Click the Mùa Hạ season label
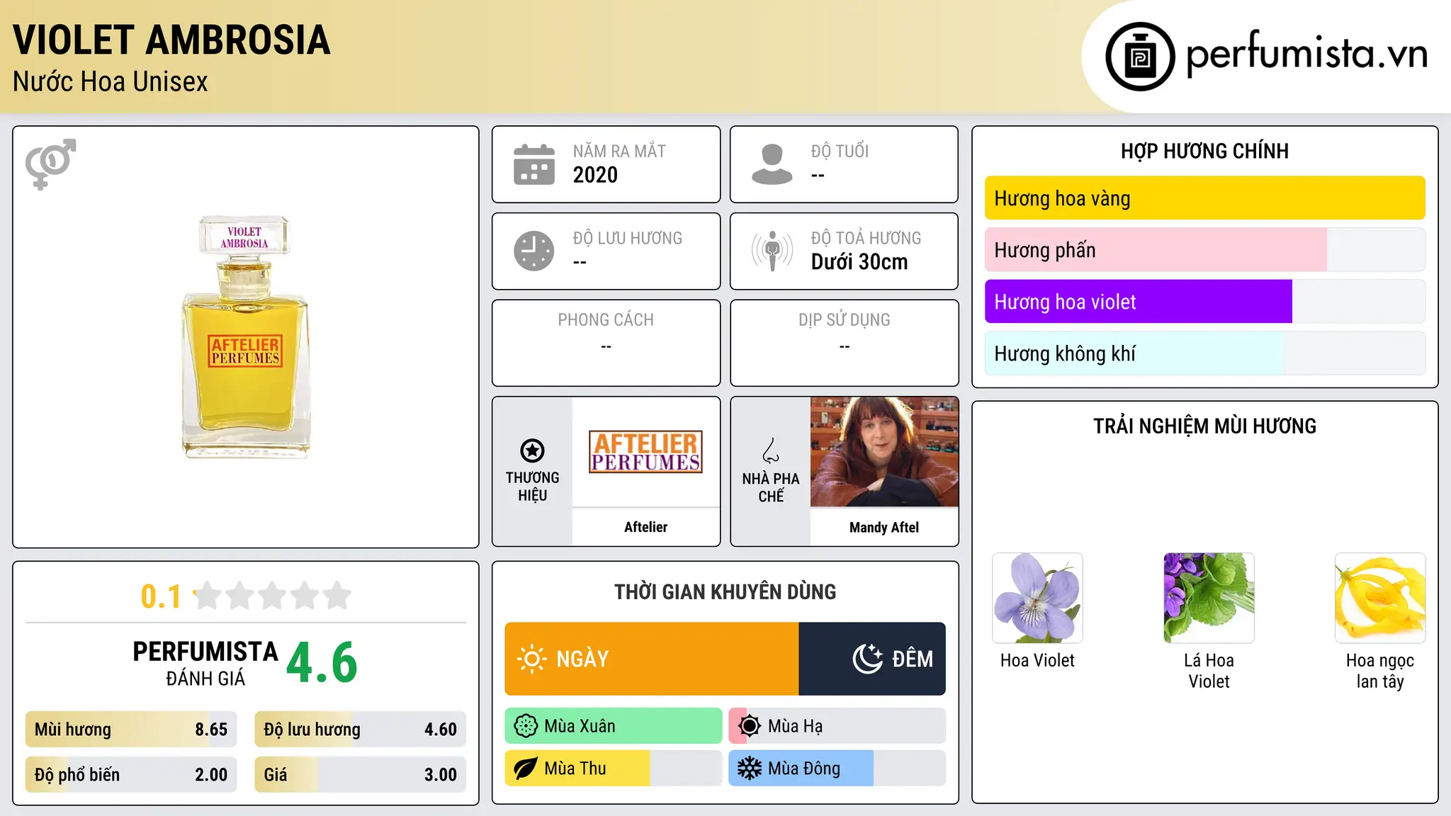This screenshot has width=1451, height=816. pyautogui.click(x=796, y=727)
